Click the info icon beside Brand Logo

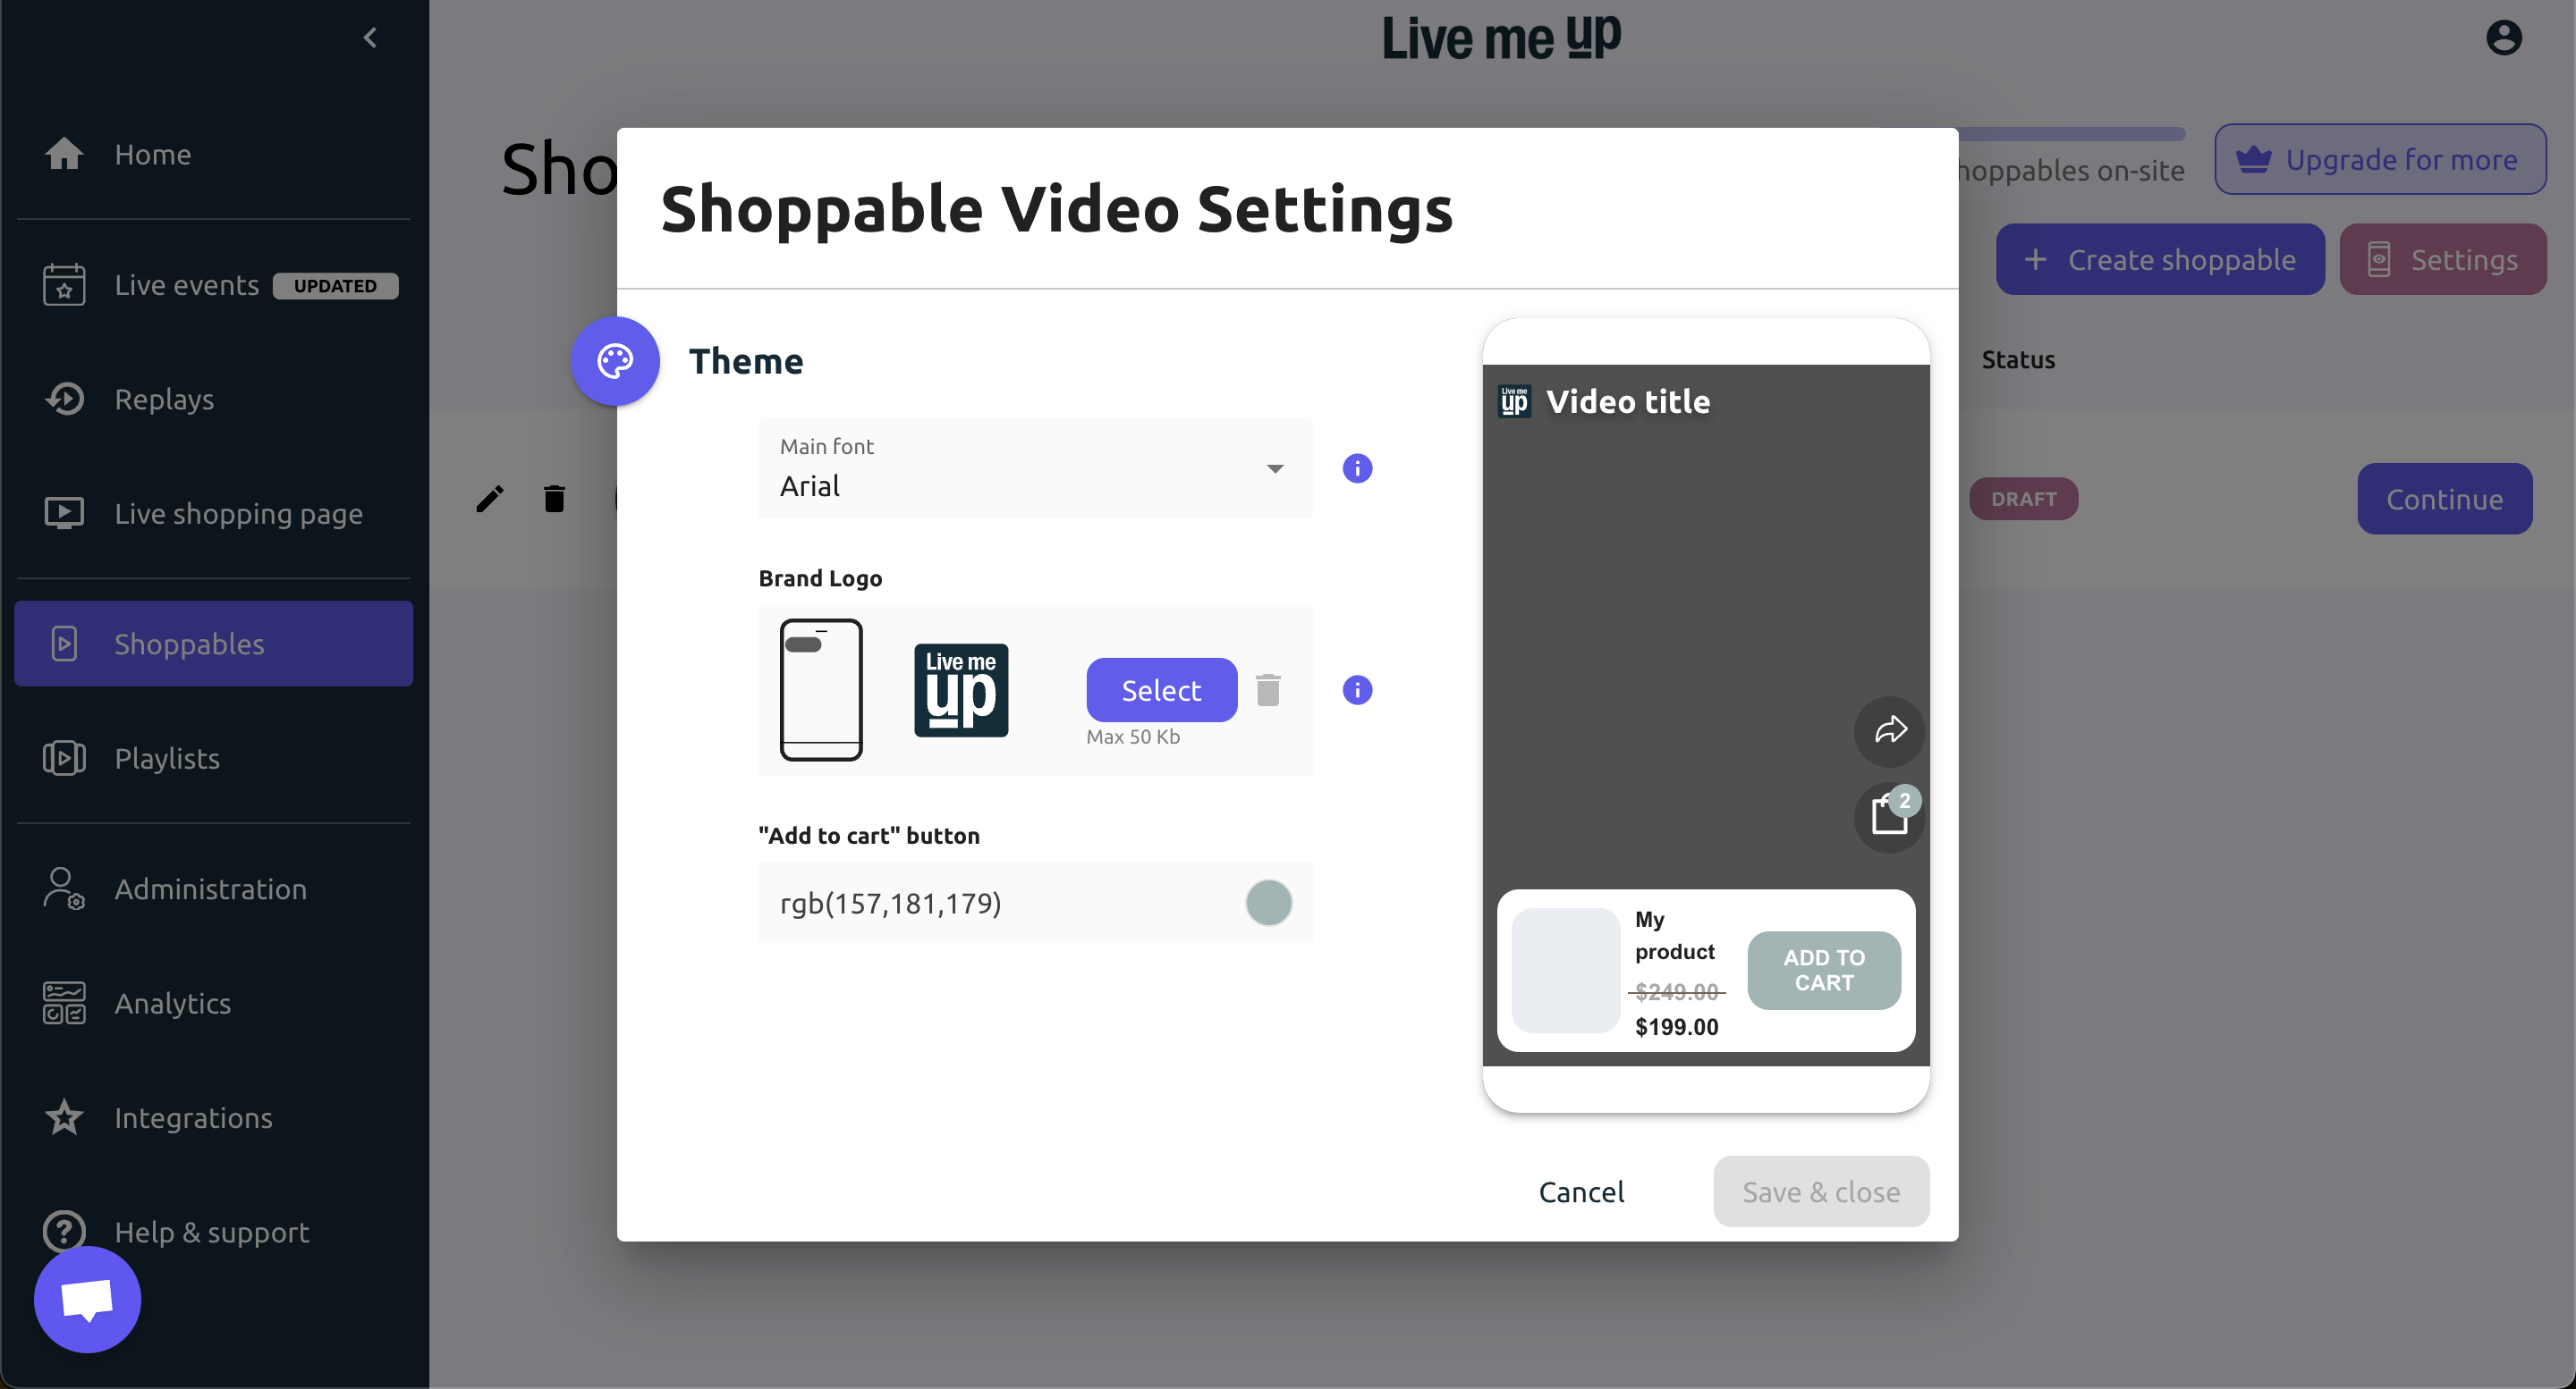tap(1357, 689)
